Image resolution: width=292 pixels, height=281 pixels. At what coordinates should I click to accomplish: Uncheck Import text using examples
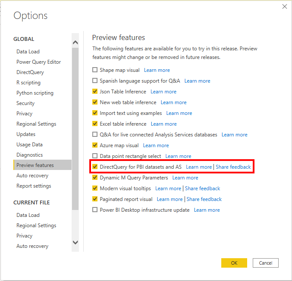tap(95, 113)
